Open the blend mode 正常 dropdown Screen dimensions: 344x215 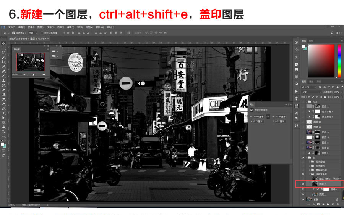pyautogui.click(x=311, y=92)
